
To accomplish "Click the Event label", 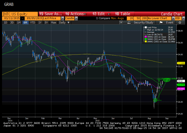I will 170,22.
